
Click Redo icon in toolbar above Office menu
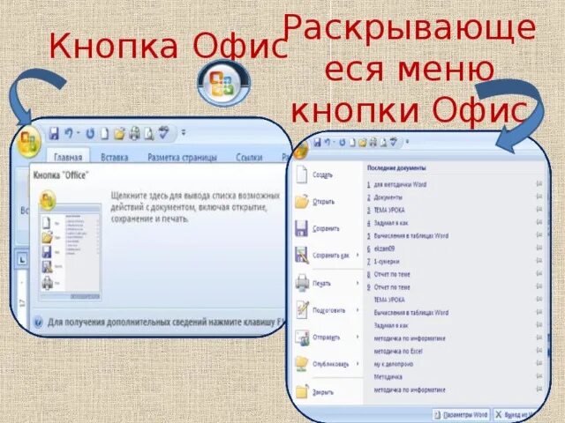(x=343, y=143)
